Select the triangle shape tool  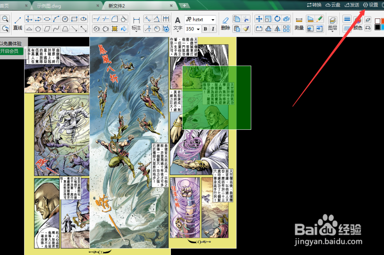point(29,29)
